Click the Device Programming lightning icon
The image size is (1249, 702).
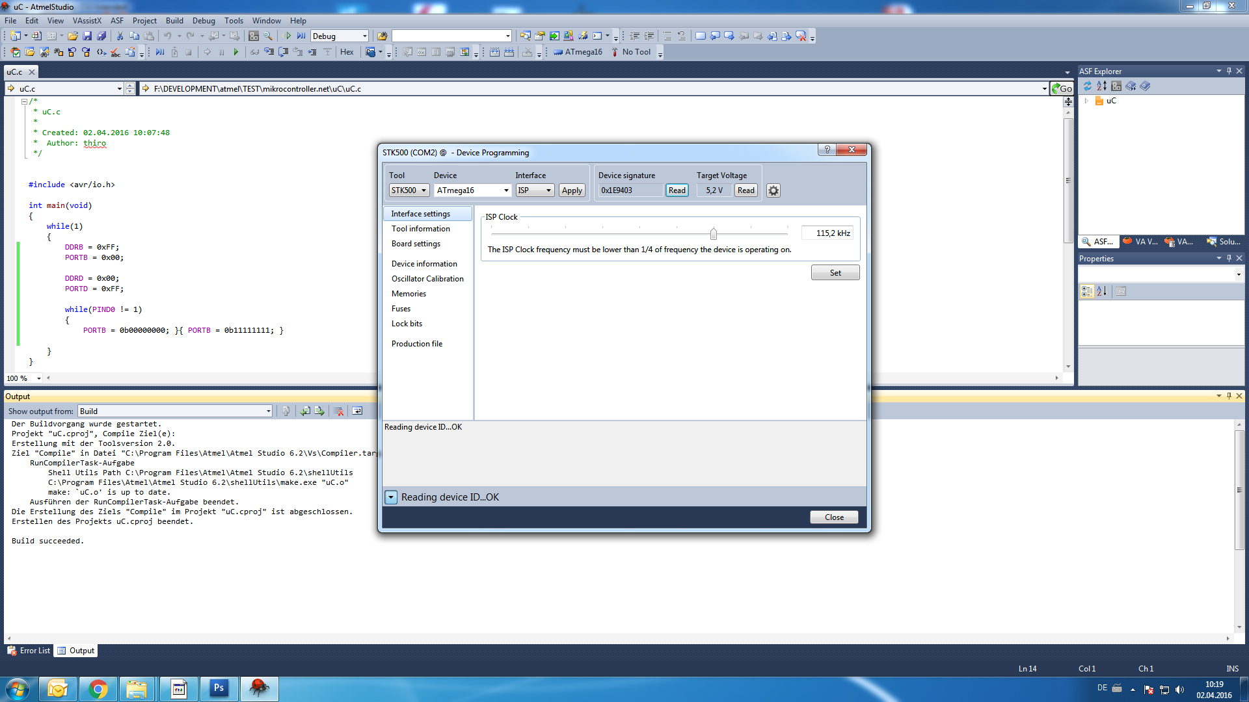(583, 36)
